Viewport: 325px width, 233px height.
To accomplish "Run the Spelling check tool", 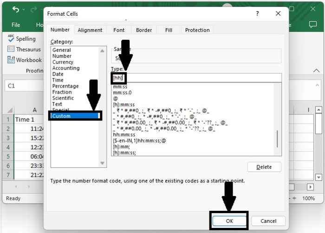I will (x=21, y=38).
